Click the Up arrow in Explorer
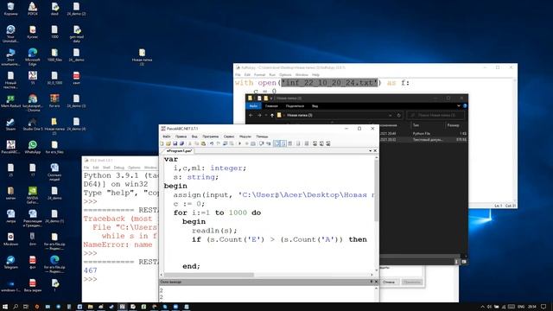This screenshot has width=553, height=311. coord(272,115)
